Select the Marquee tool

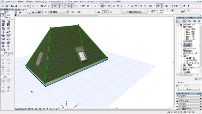coord(9,15)
